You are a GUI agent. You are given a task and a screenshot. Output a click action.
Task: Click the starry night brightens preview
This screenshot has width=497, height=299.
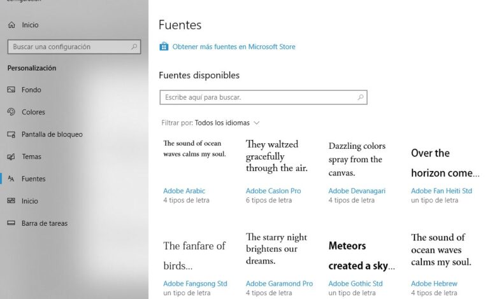click(x=277, y=249)
